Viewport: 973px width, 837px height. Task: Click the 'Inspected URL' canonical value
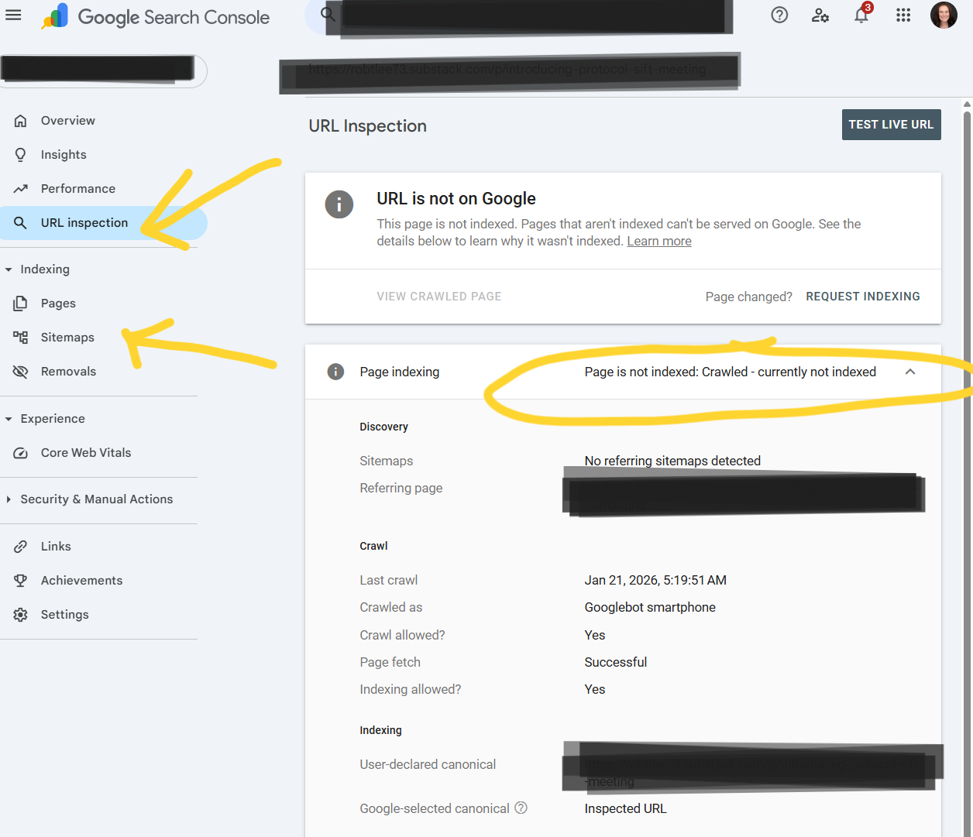coord(625,808)
